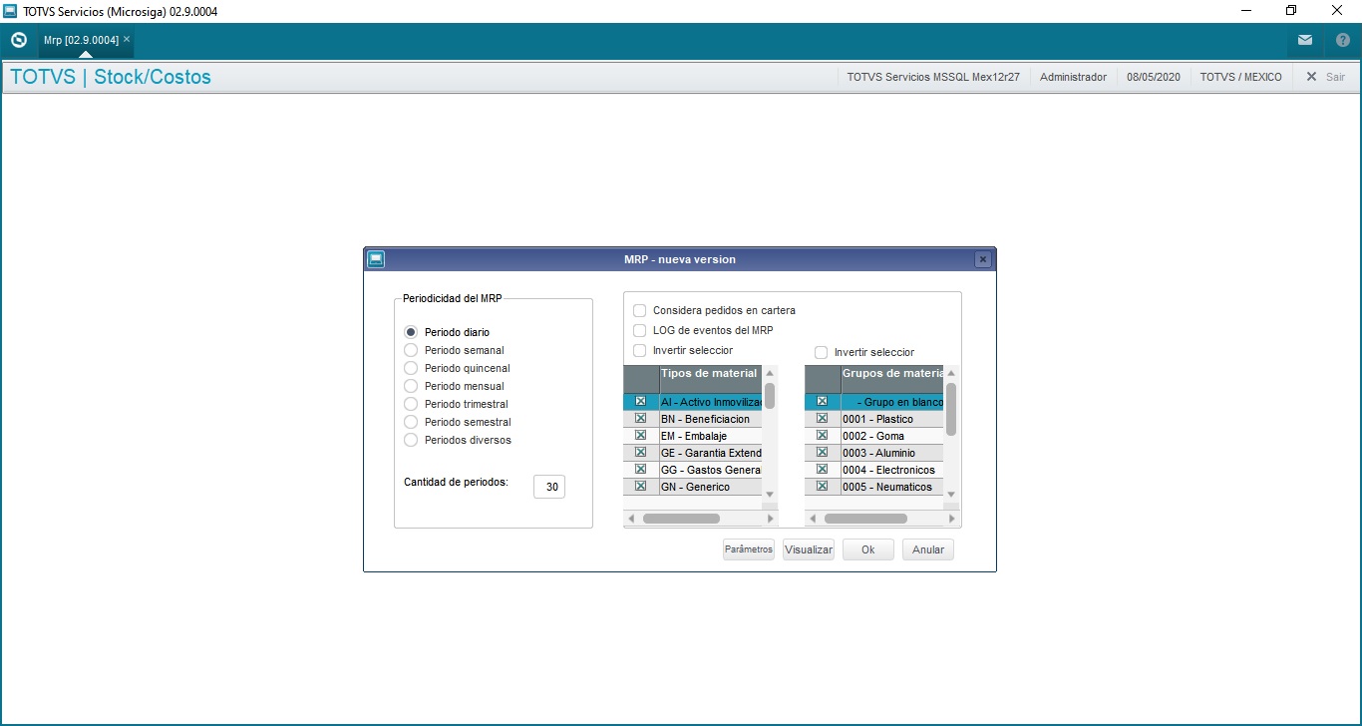Select the EM - Embalaje text row
The height and width of the screenshot is (726, 1362).
pyautogui.click(x=710, y=436)
